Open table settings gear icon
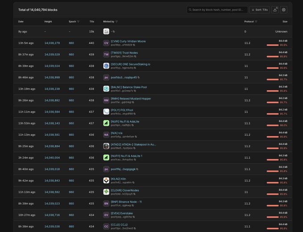This screenshot has width=303, height=232. click(284, 10)
